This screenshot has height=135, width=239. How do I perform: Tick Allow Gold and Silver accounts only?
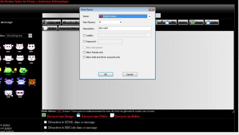click(84, 57)
